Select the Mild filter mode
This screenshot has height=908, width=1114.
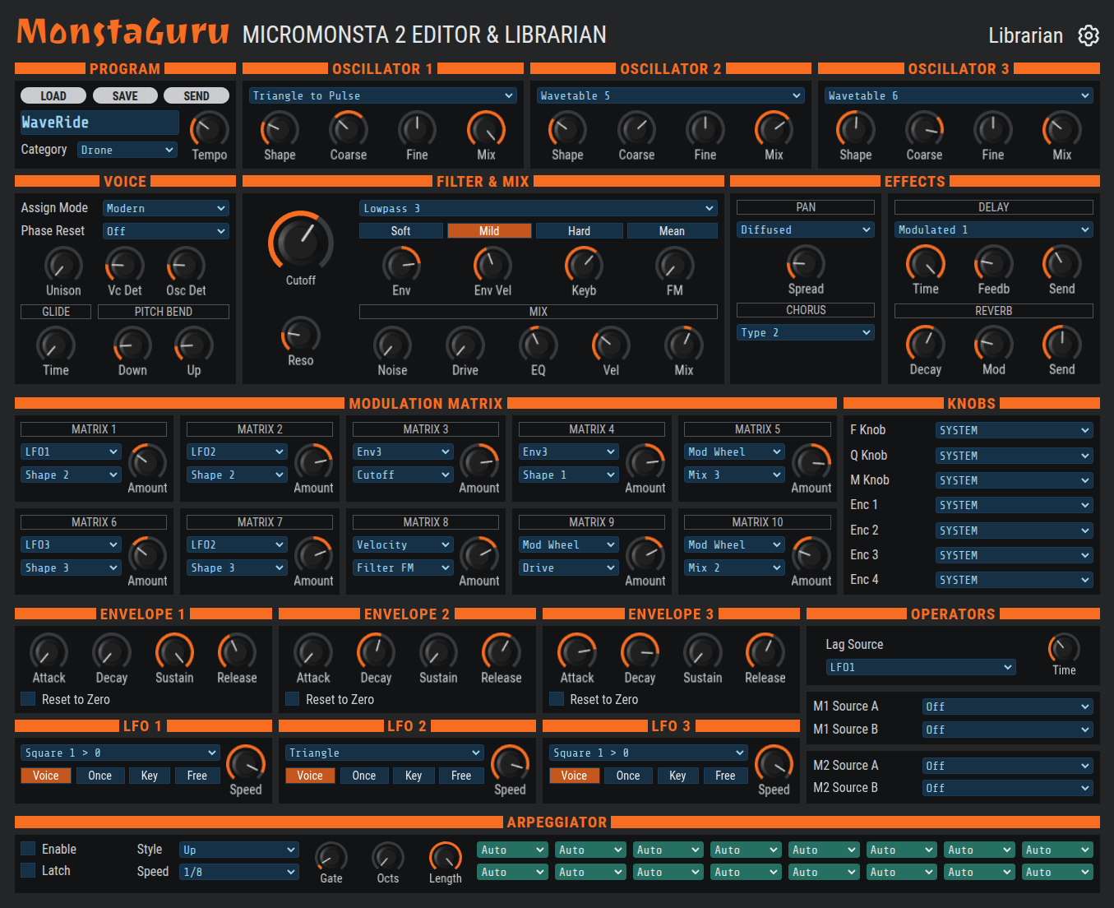[x=489, y=231]
